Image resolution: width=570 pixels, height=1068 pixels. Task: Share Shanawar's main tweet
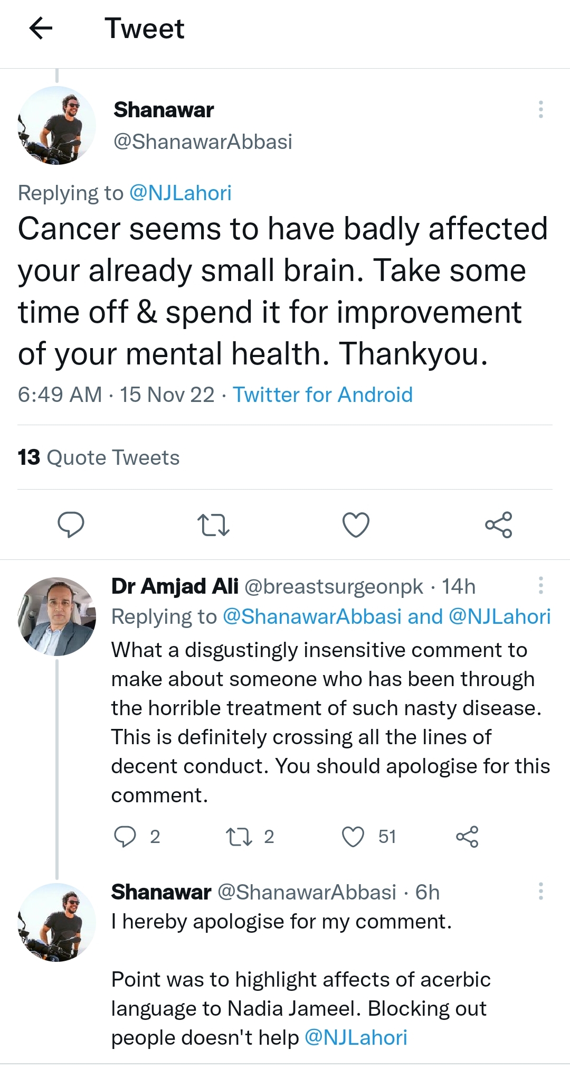click(499, 524)
